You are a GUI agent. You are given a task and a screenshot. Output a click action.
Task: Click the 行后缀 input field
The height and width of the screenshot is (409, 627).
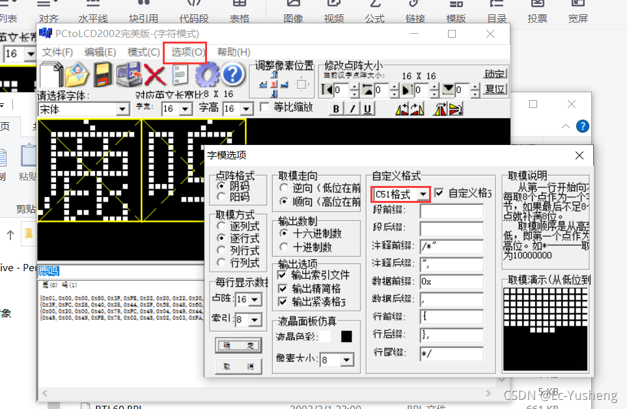[x=452, y=335]
